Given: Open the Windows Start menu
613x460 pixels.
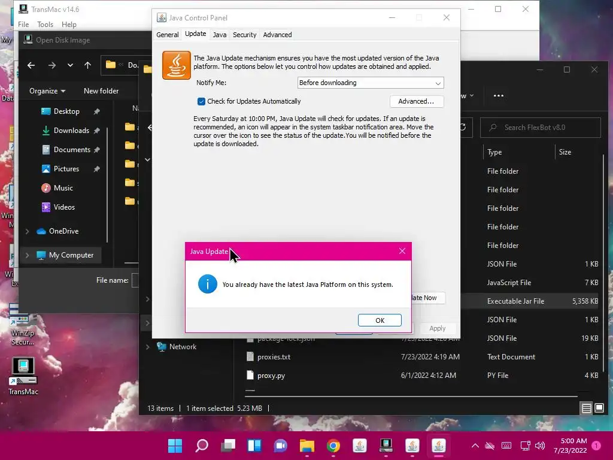Looking at the screenshot, I should [175, 446].
